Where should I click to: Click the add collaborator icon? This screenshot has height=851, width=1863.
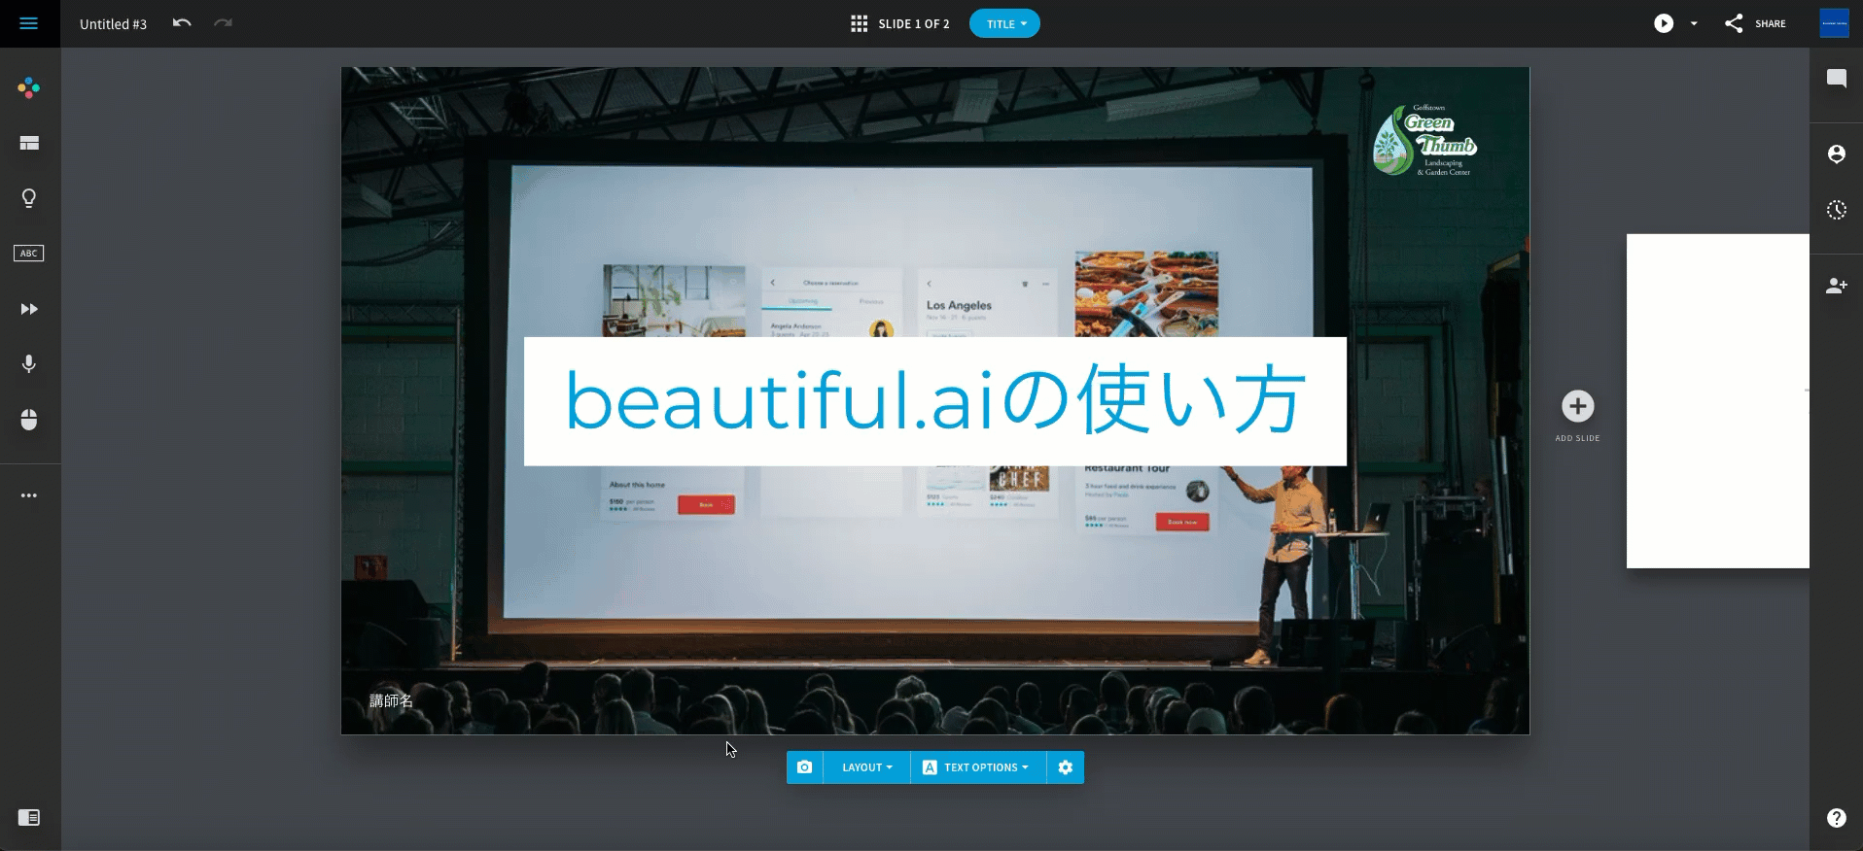pyautogui.click(x=1837, y=286)
